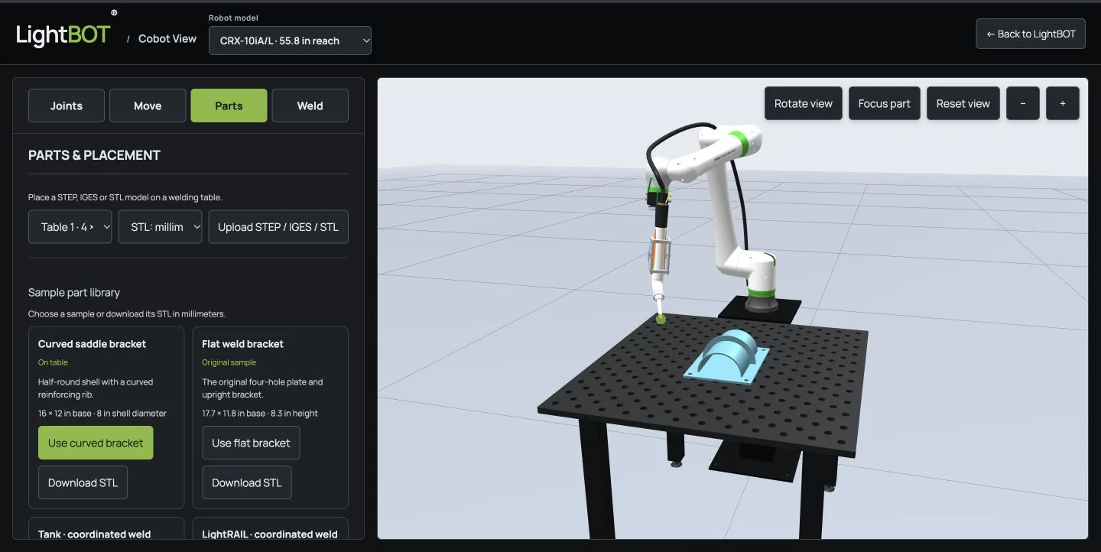Click the Focus part button
1101x552 pixels.
[x=885, y=103]
